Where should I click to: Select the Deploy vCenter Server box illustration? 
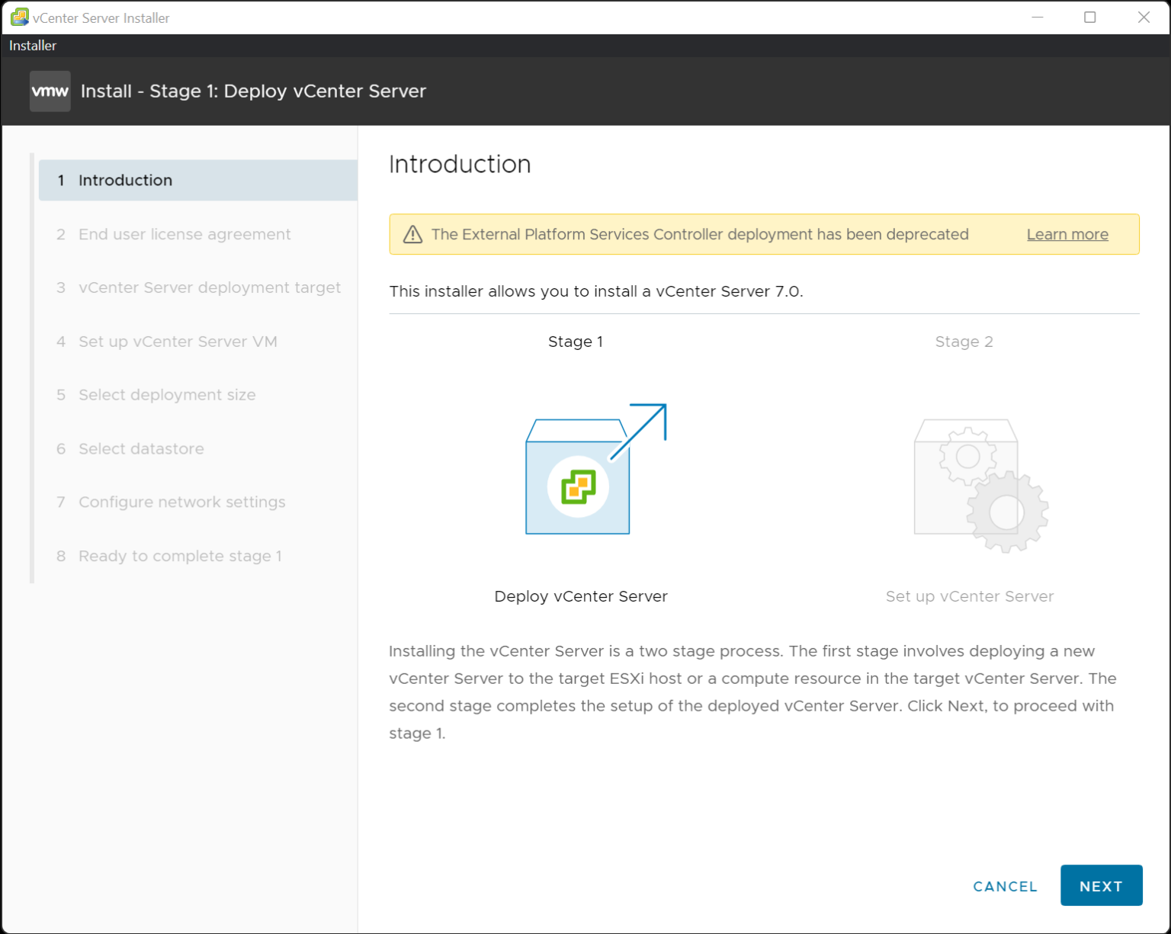577,475
